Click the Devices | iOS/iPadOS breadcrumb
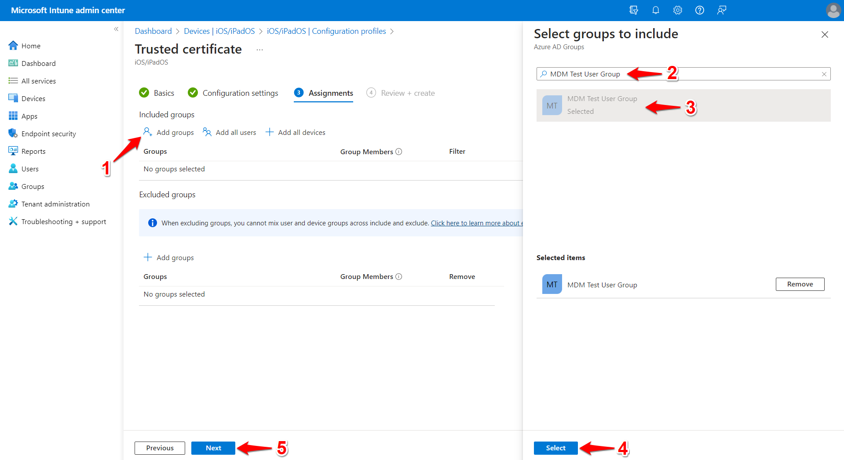This screenshot has height=460, width=844. point(219,31)
